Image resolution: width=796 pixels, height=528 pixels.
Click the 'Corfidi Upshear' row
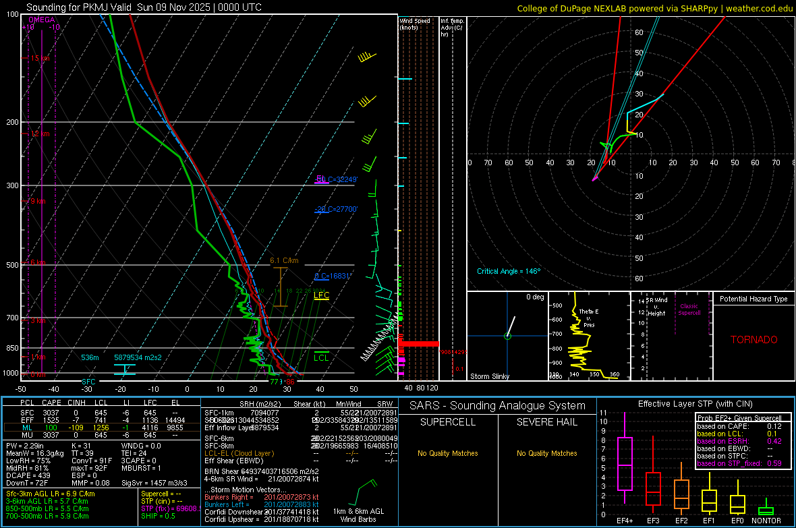262,519
